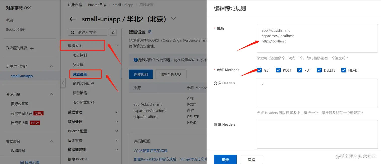
Task: Click the 清空全部规则 button
Action: 171,74
